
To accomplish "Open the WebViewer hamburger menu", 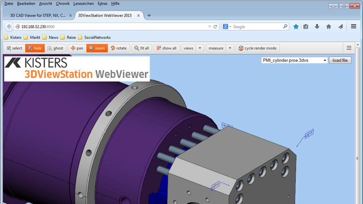I will pyautogui.click(x=349, y=48).
